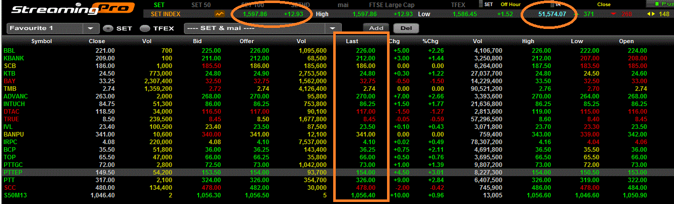Click the SET INDEX label
This screenshot has width=674, height=204.
click(166, 14)
